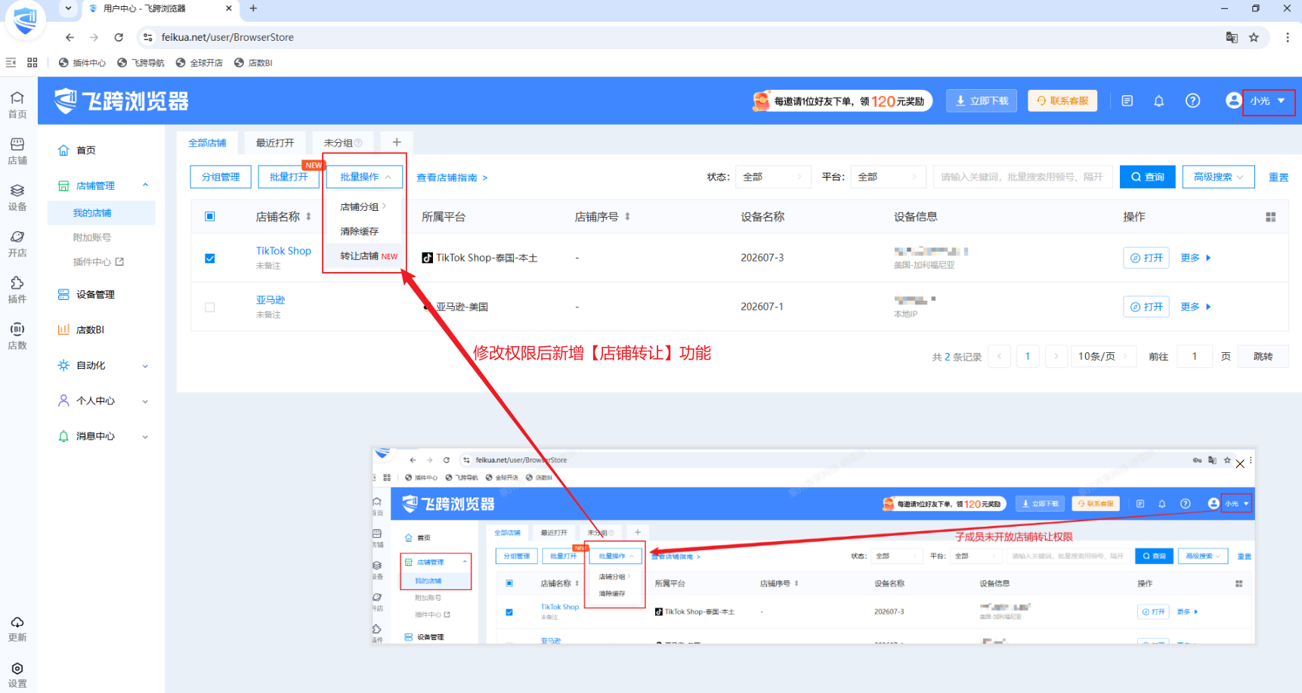Switch to the 未分组 tab

(342, 143)
